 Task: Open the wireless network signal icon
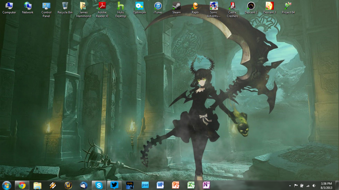(308, 186)
